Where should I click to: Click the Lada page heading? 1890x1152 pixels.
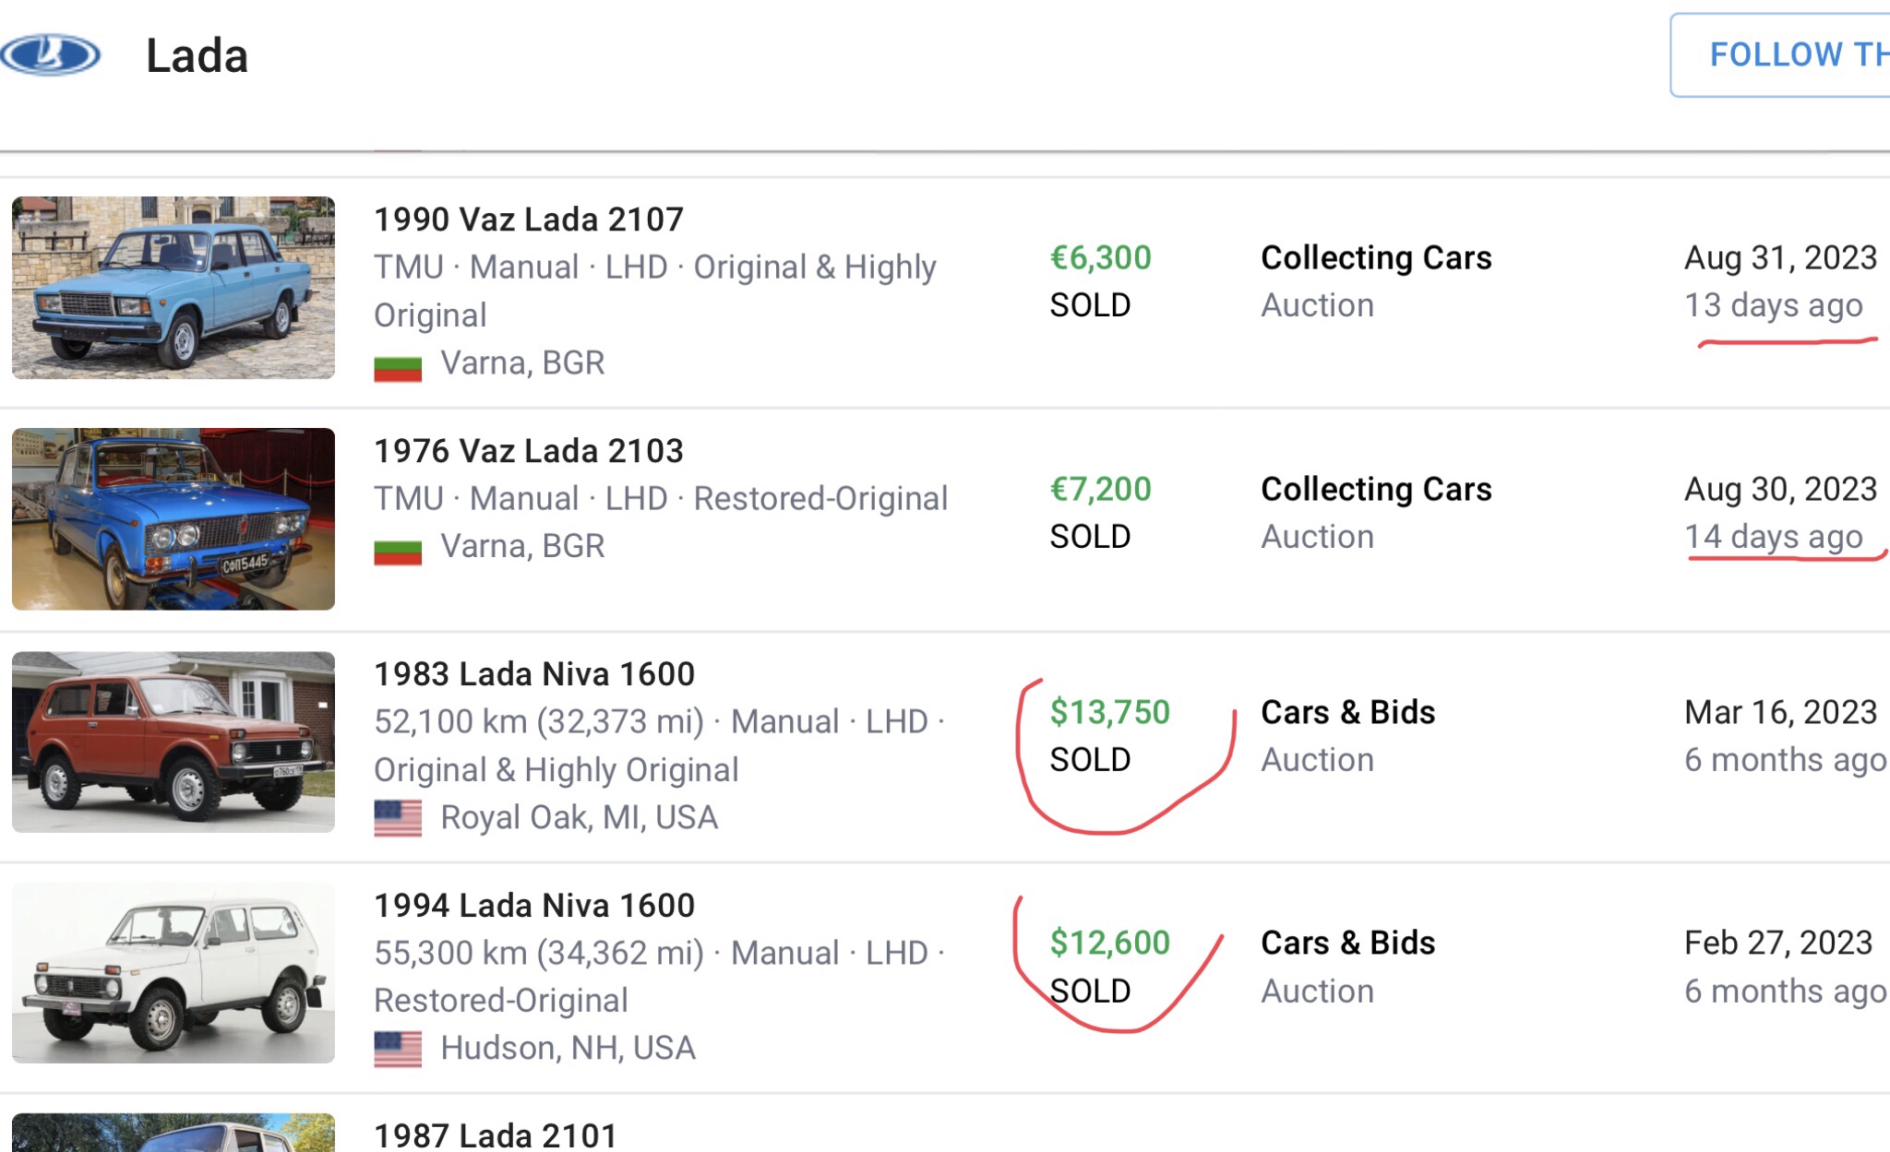click(x=197, y=56)
